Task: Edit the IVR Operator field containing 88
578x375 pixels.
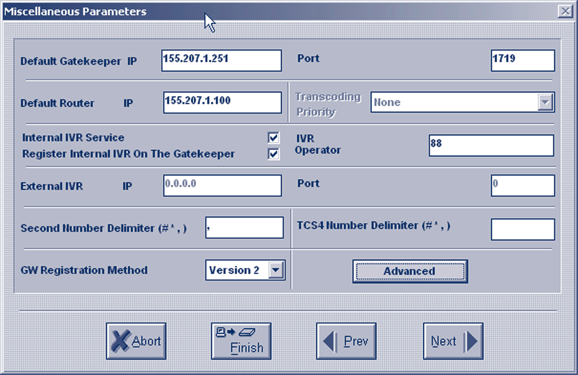Action: pyautogui.click(x=491, y=145)
